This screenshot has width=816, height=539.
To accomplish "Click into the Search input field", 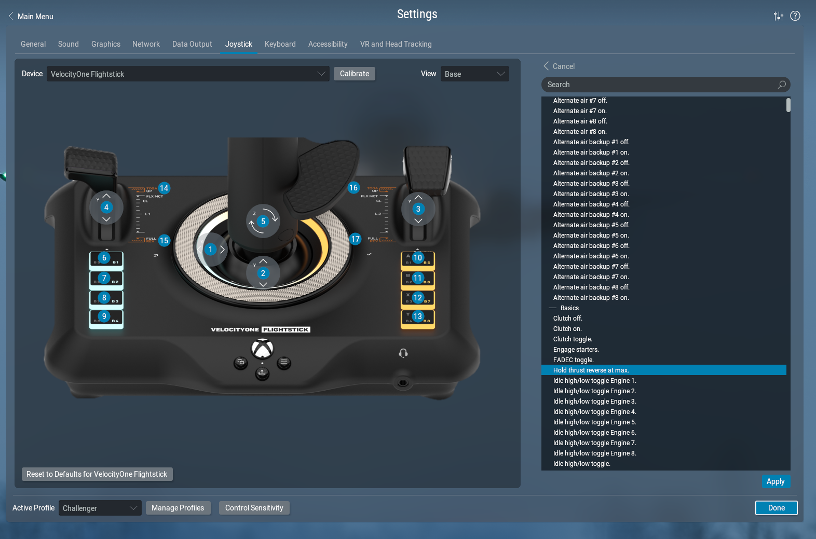I will (x=659, y=85).
